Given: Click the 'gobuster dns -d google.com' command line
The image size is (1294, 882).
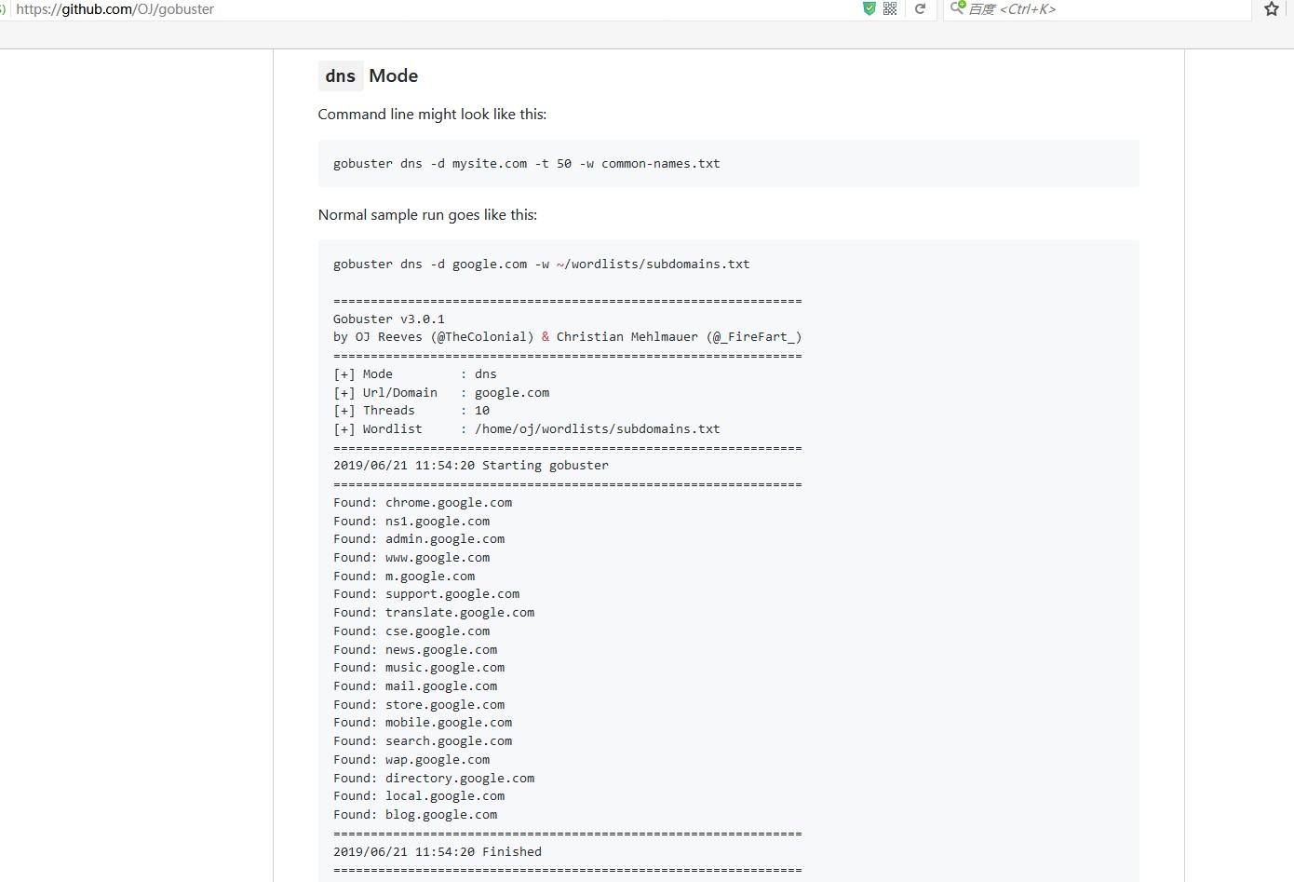Looking at the screenshot, I should 542,264.
